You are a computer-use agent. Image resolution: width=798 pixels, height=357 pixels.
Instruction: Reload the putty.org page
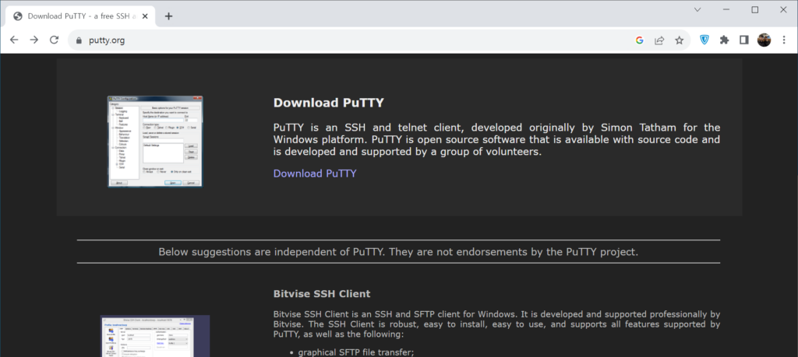click(54, 40)
